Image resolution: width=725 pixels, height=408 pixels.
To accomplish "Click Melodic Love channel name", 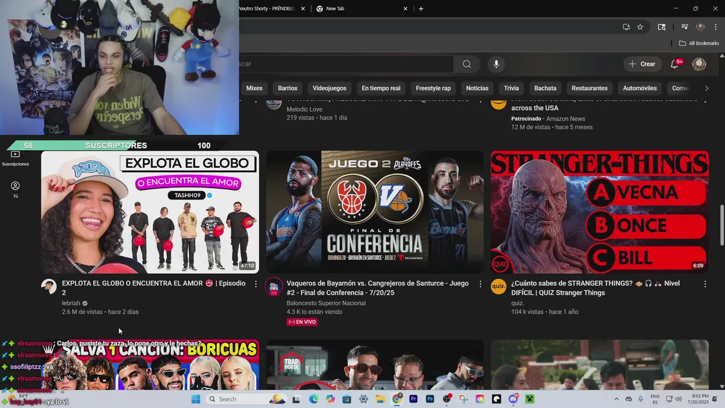I will pos(304,109).
